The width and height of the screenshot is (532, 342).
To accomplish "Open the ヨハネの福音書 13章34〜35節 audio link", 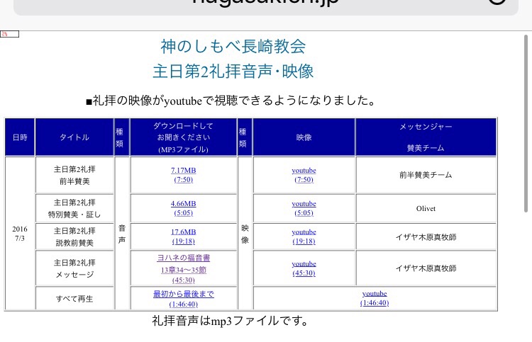I will [184, 269].
